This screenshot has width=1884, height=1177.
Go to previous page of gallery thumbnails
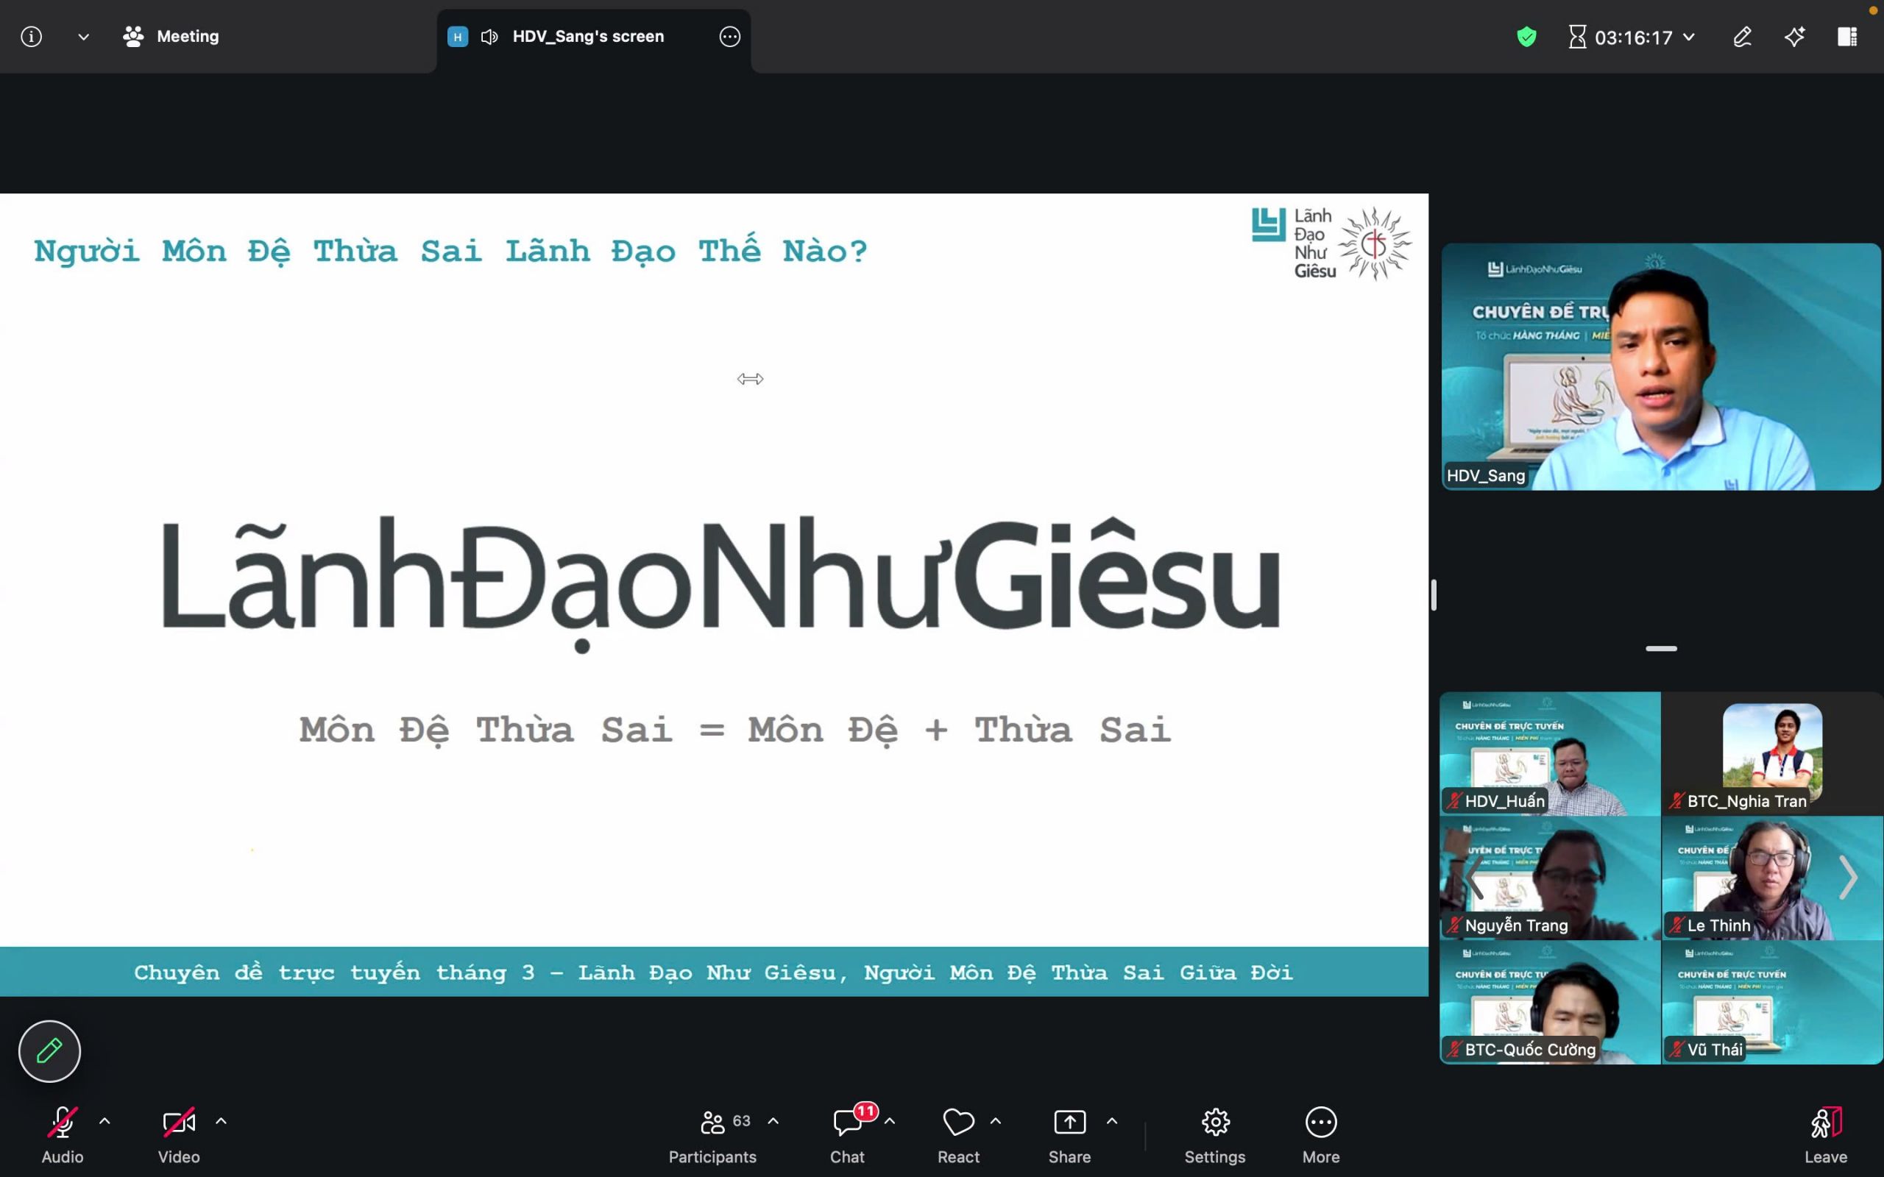tap(1474, 878)
